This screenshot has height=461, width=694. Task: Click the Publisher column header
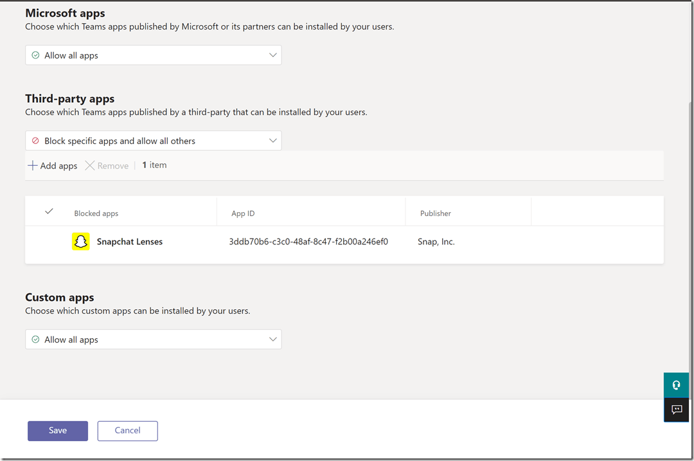click(436, 213)
